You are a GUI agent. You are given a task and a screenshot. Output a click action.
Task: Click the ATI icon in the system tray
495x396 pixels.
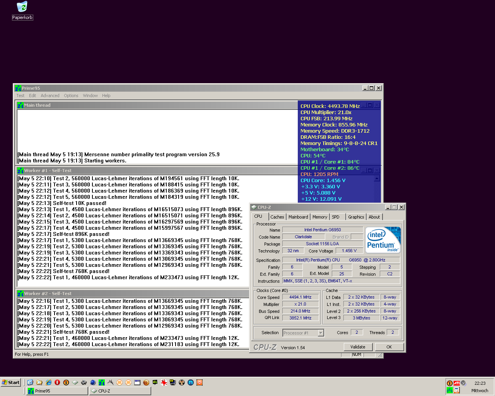point(457,383)
